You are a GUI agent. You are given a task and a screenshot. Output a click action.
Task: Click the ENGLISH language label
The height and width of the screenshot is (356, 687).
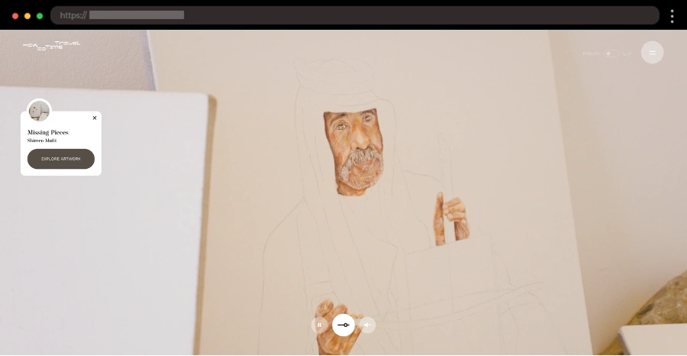point(592,53)
